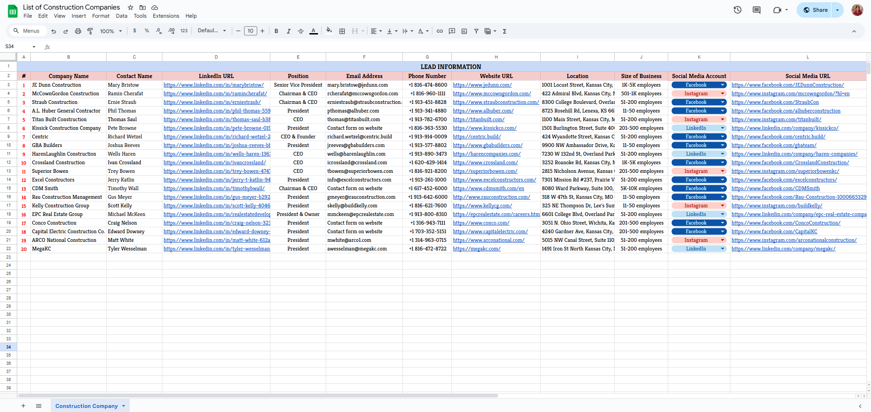Viewport: 871px width, 412px height.
Task: Open version history clock icon
Action: (738, 10)
